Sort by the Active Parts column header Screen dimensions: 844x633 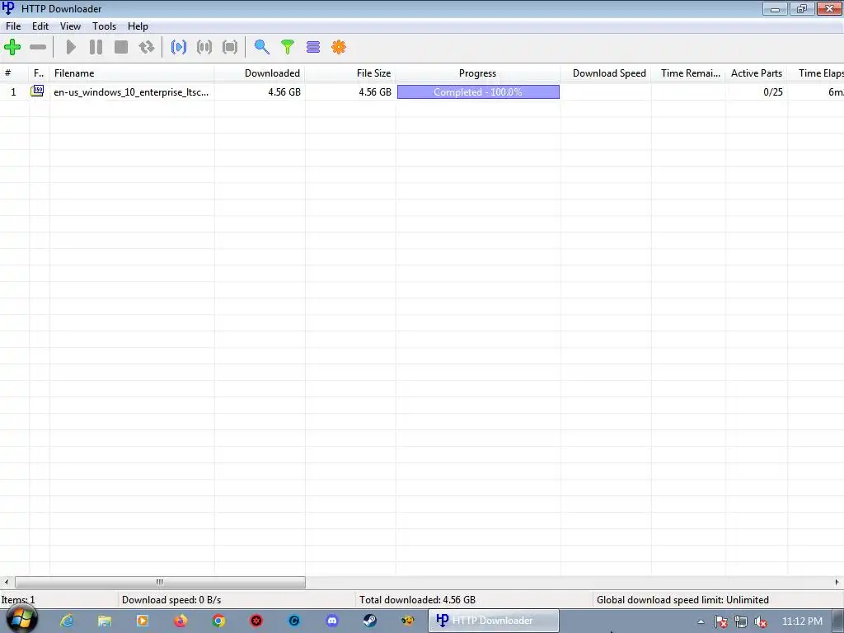(757, 73)
